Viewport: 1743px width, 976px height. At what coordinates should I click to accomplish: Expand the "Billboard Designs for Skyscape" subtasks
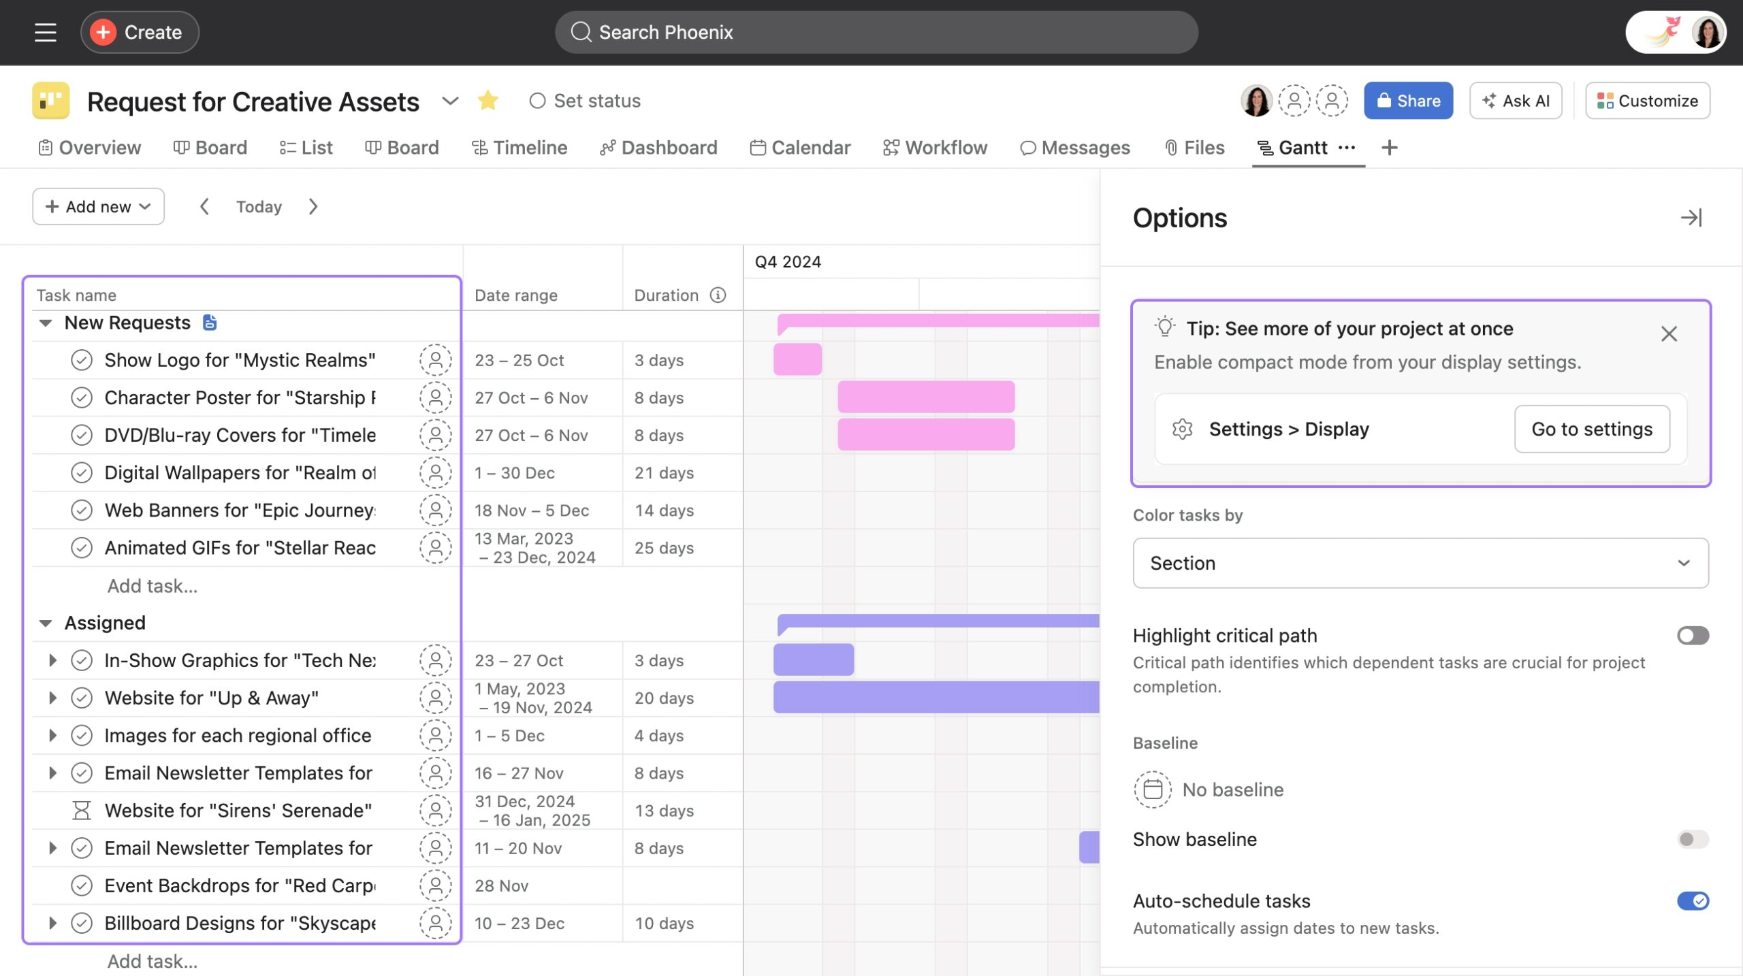click(52, 923)
